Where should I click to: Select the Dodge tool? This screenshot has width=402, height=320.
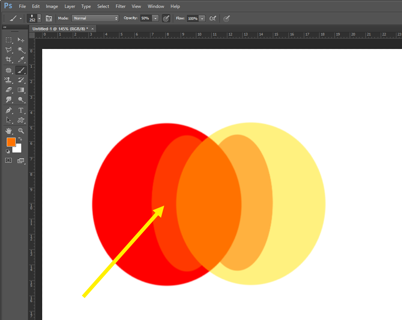coord(21,99)
